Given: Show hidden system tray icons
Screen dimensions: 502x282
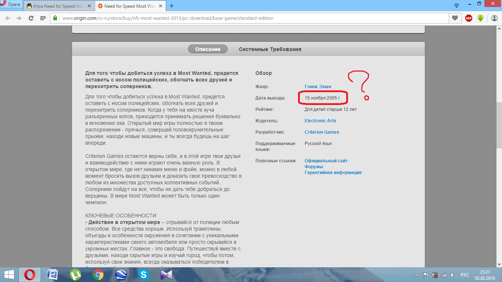Looking at the screenshot, I should coord(417,275).
